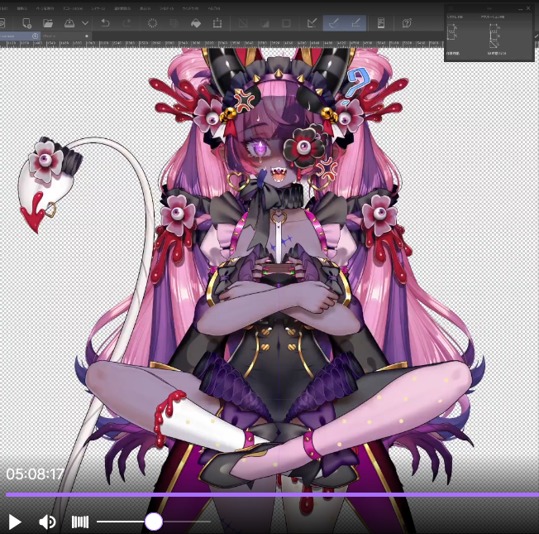Mute the video with the speaker icon
Image resolution: width=539 pixels, height=534 pixels.
[47, 522]
